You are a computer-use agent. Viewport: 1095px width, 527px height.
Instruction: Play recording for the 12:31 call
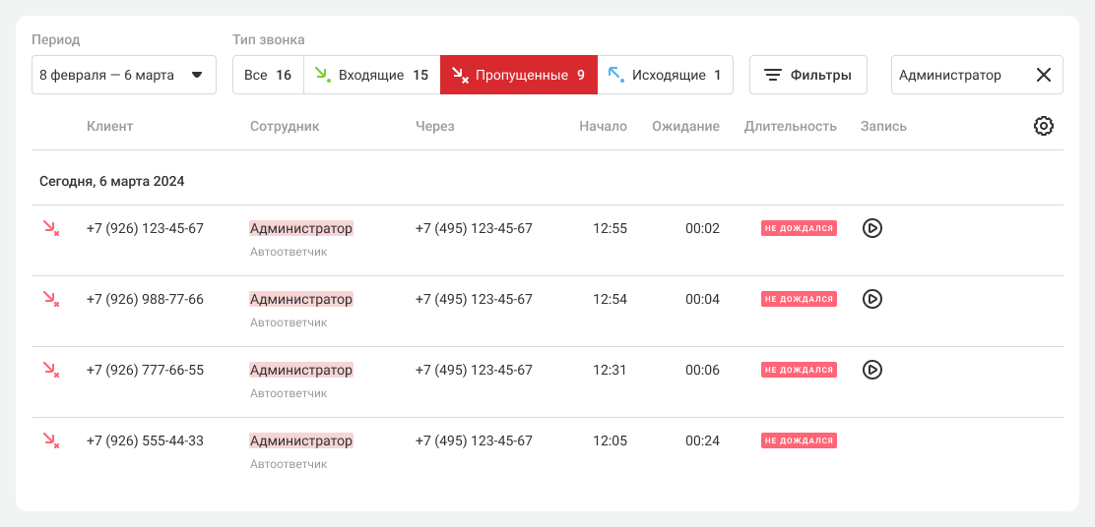tap(871, 370)
